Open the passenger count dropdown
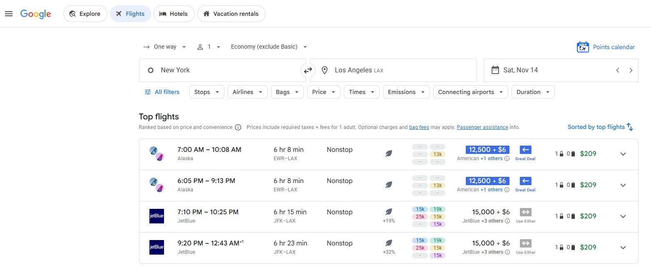Image resolution: width=651 pixels, height=270 pixels. point(209,47)
